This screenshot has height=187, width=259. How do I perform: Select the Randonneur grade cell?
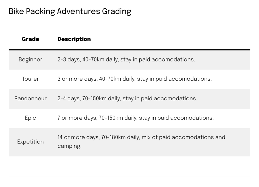tap(30, 98)
